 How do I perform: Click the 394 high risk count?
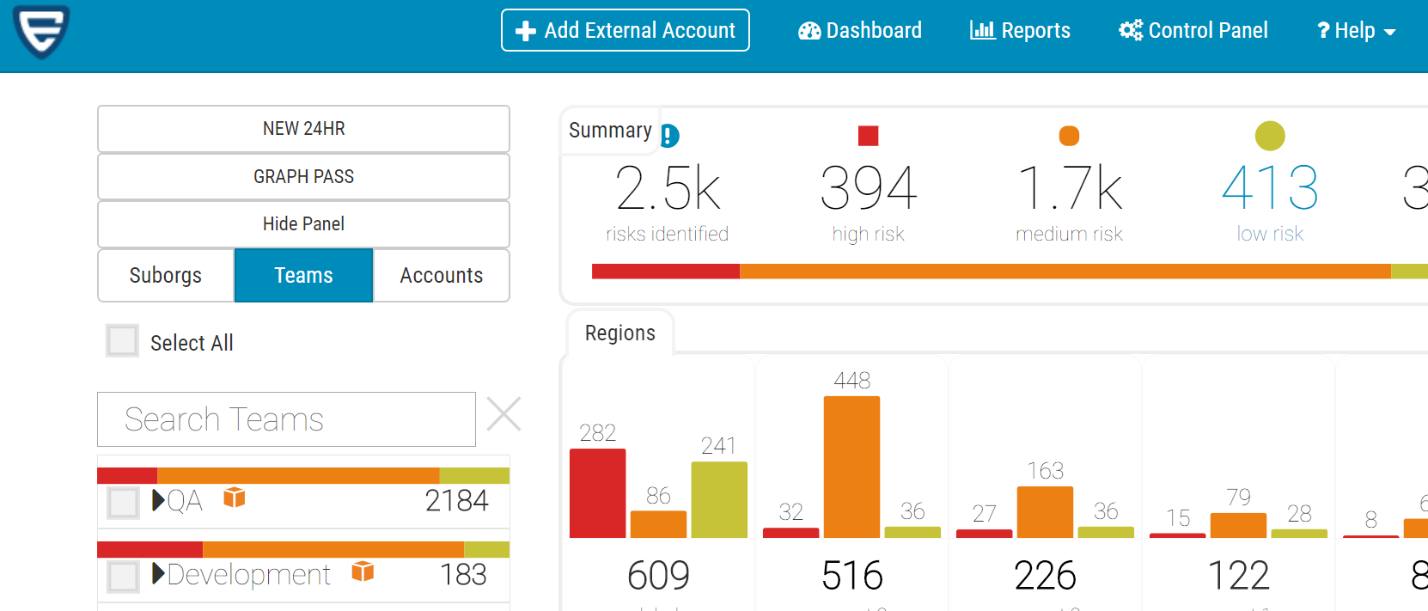point(869,188)
